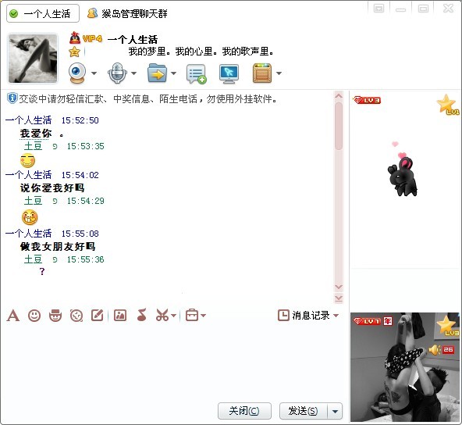Viewport: 462px width, 425px height.
Task: Open the applications box icon
Action: pos(262,73)
